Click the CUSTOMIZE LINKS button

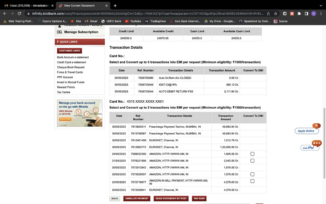[x=70, y=51]
